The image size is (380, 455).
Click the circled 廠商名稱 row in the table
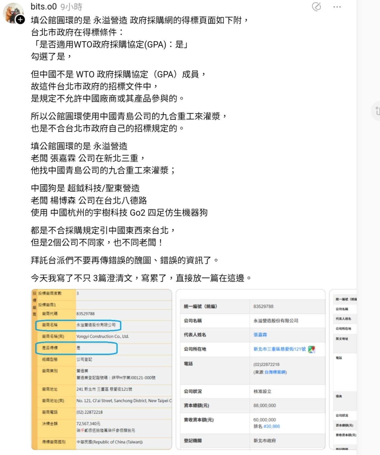tap(78, 325)
